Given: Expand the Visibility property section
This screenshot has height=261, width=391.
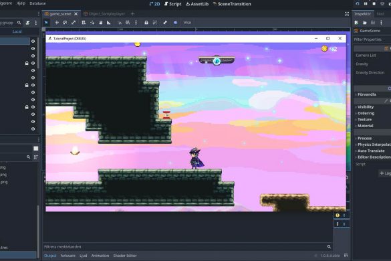Looking at the screenshot, I should pyautogui.click(x=366, y=107).
